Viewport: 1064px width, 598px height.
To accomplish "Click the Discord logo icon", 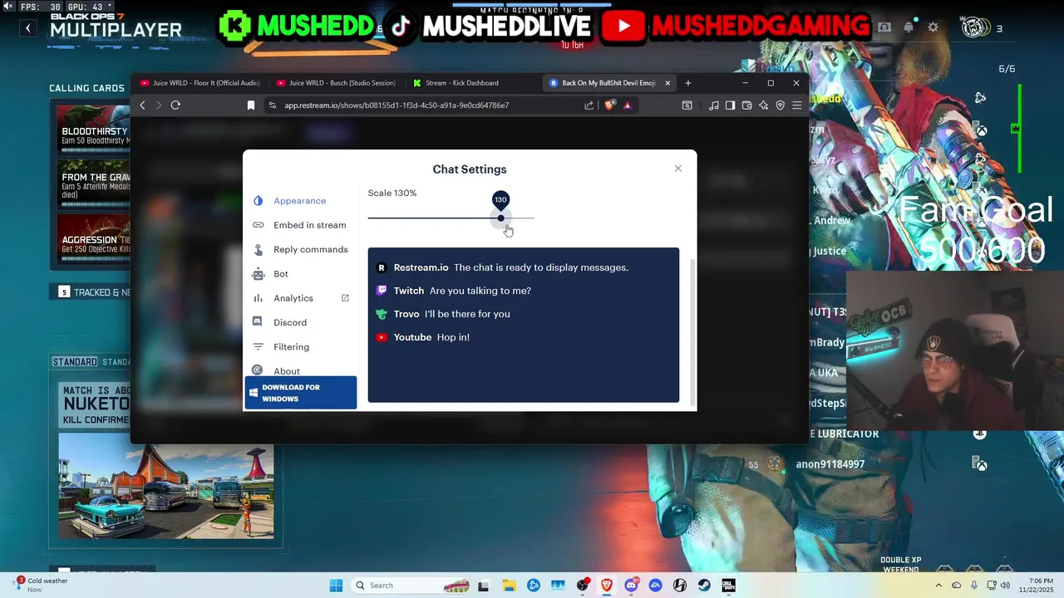I will tap(258, 322).
